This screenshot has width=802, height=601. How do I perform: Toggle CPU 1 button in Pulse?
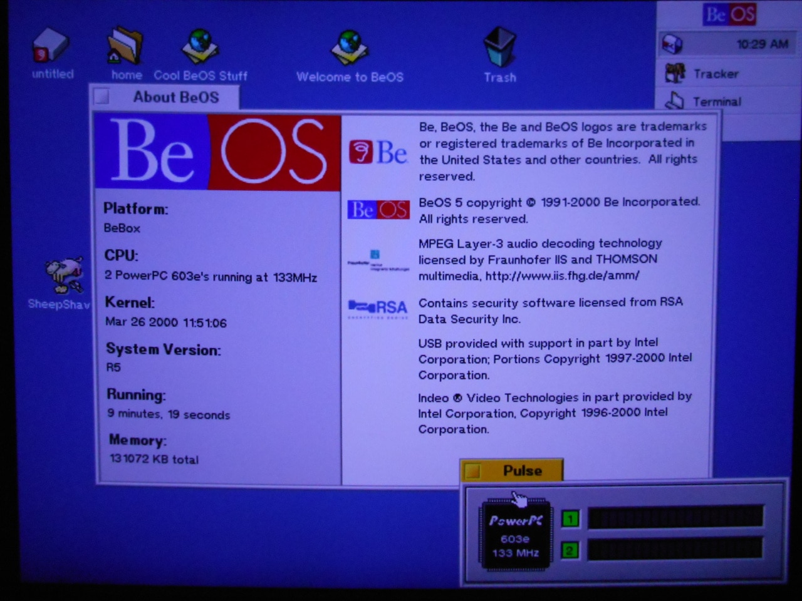(570, 518)
